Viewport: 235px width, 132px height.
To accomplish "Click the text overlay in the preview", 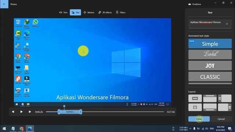I will tap(92, 98).
